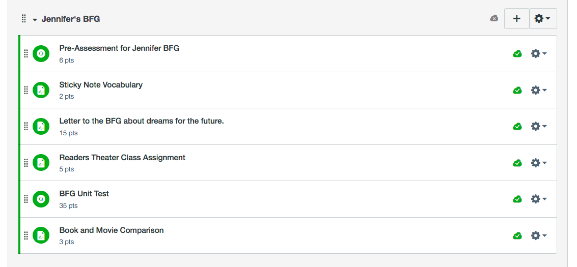Unpublish Sticky Note Vocabulary via green cloud
The image size is (577, 267).
click(x=517, y=90)
